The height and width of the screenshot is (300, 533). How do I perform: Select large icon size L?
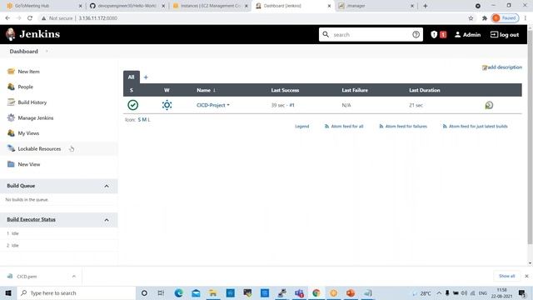[149, 120]
